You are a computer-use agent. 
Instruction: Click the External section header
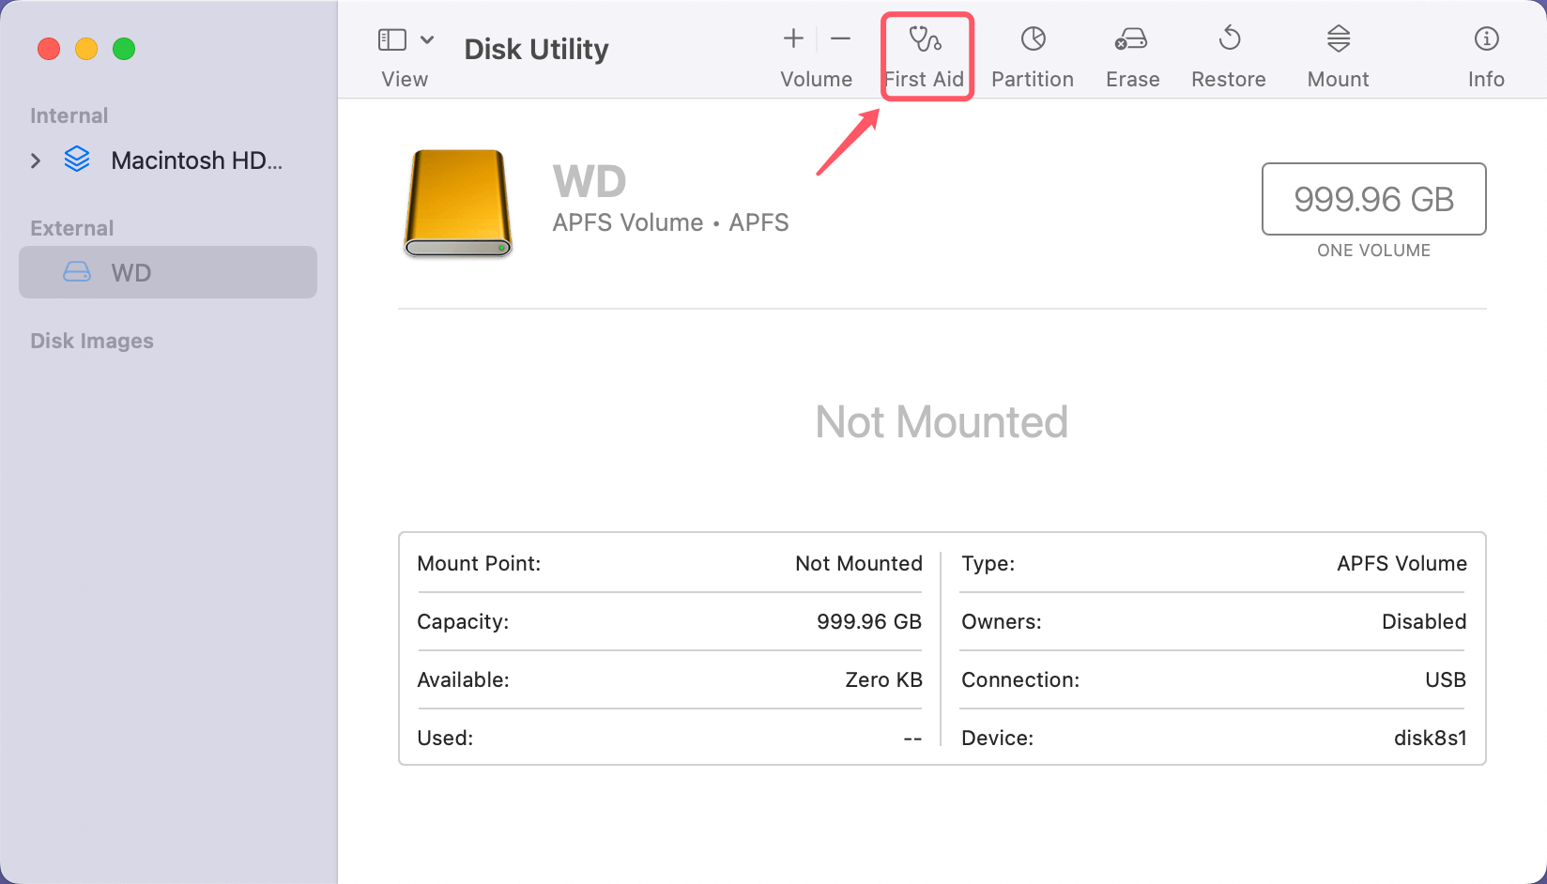coord(70,227)
